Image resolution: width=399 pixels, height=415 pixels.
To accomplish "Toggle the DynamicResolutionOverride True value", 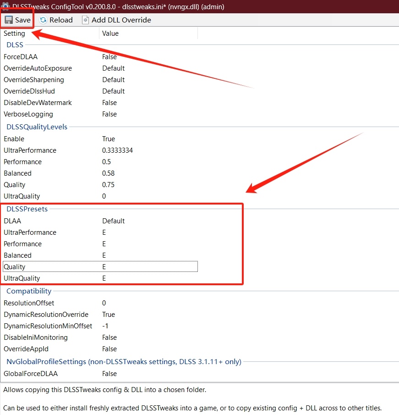I will pyautogui.click(x=109, y=315).
